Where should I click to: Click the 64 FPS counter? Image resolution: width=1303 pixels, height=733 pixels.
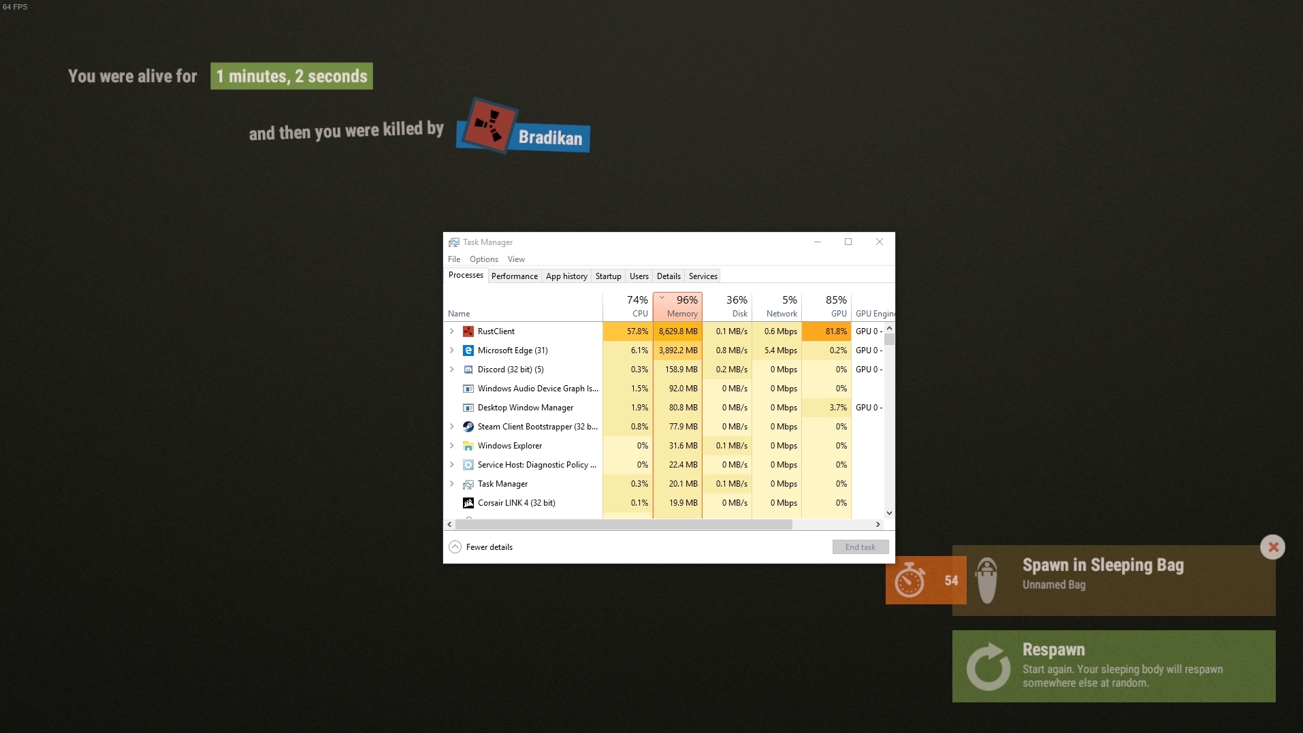[x=15, y=7]
